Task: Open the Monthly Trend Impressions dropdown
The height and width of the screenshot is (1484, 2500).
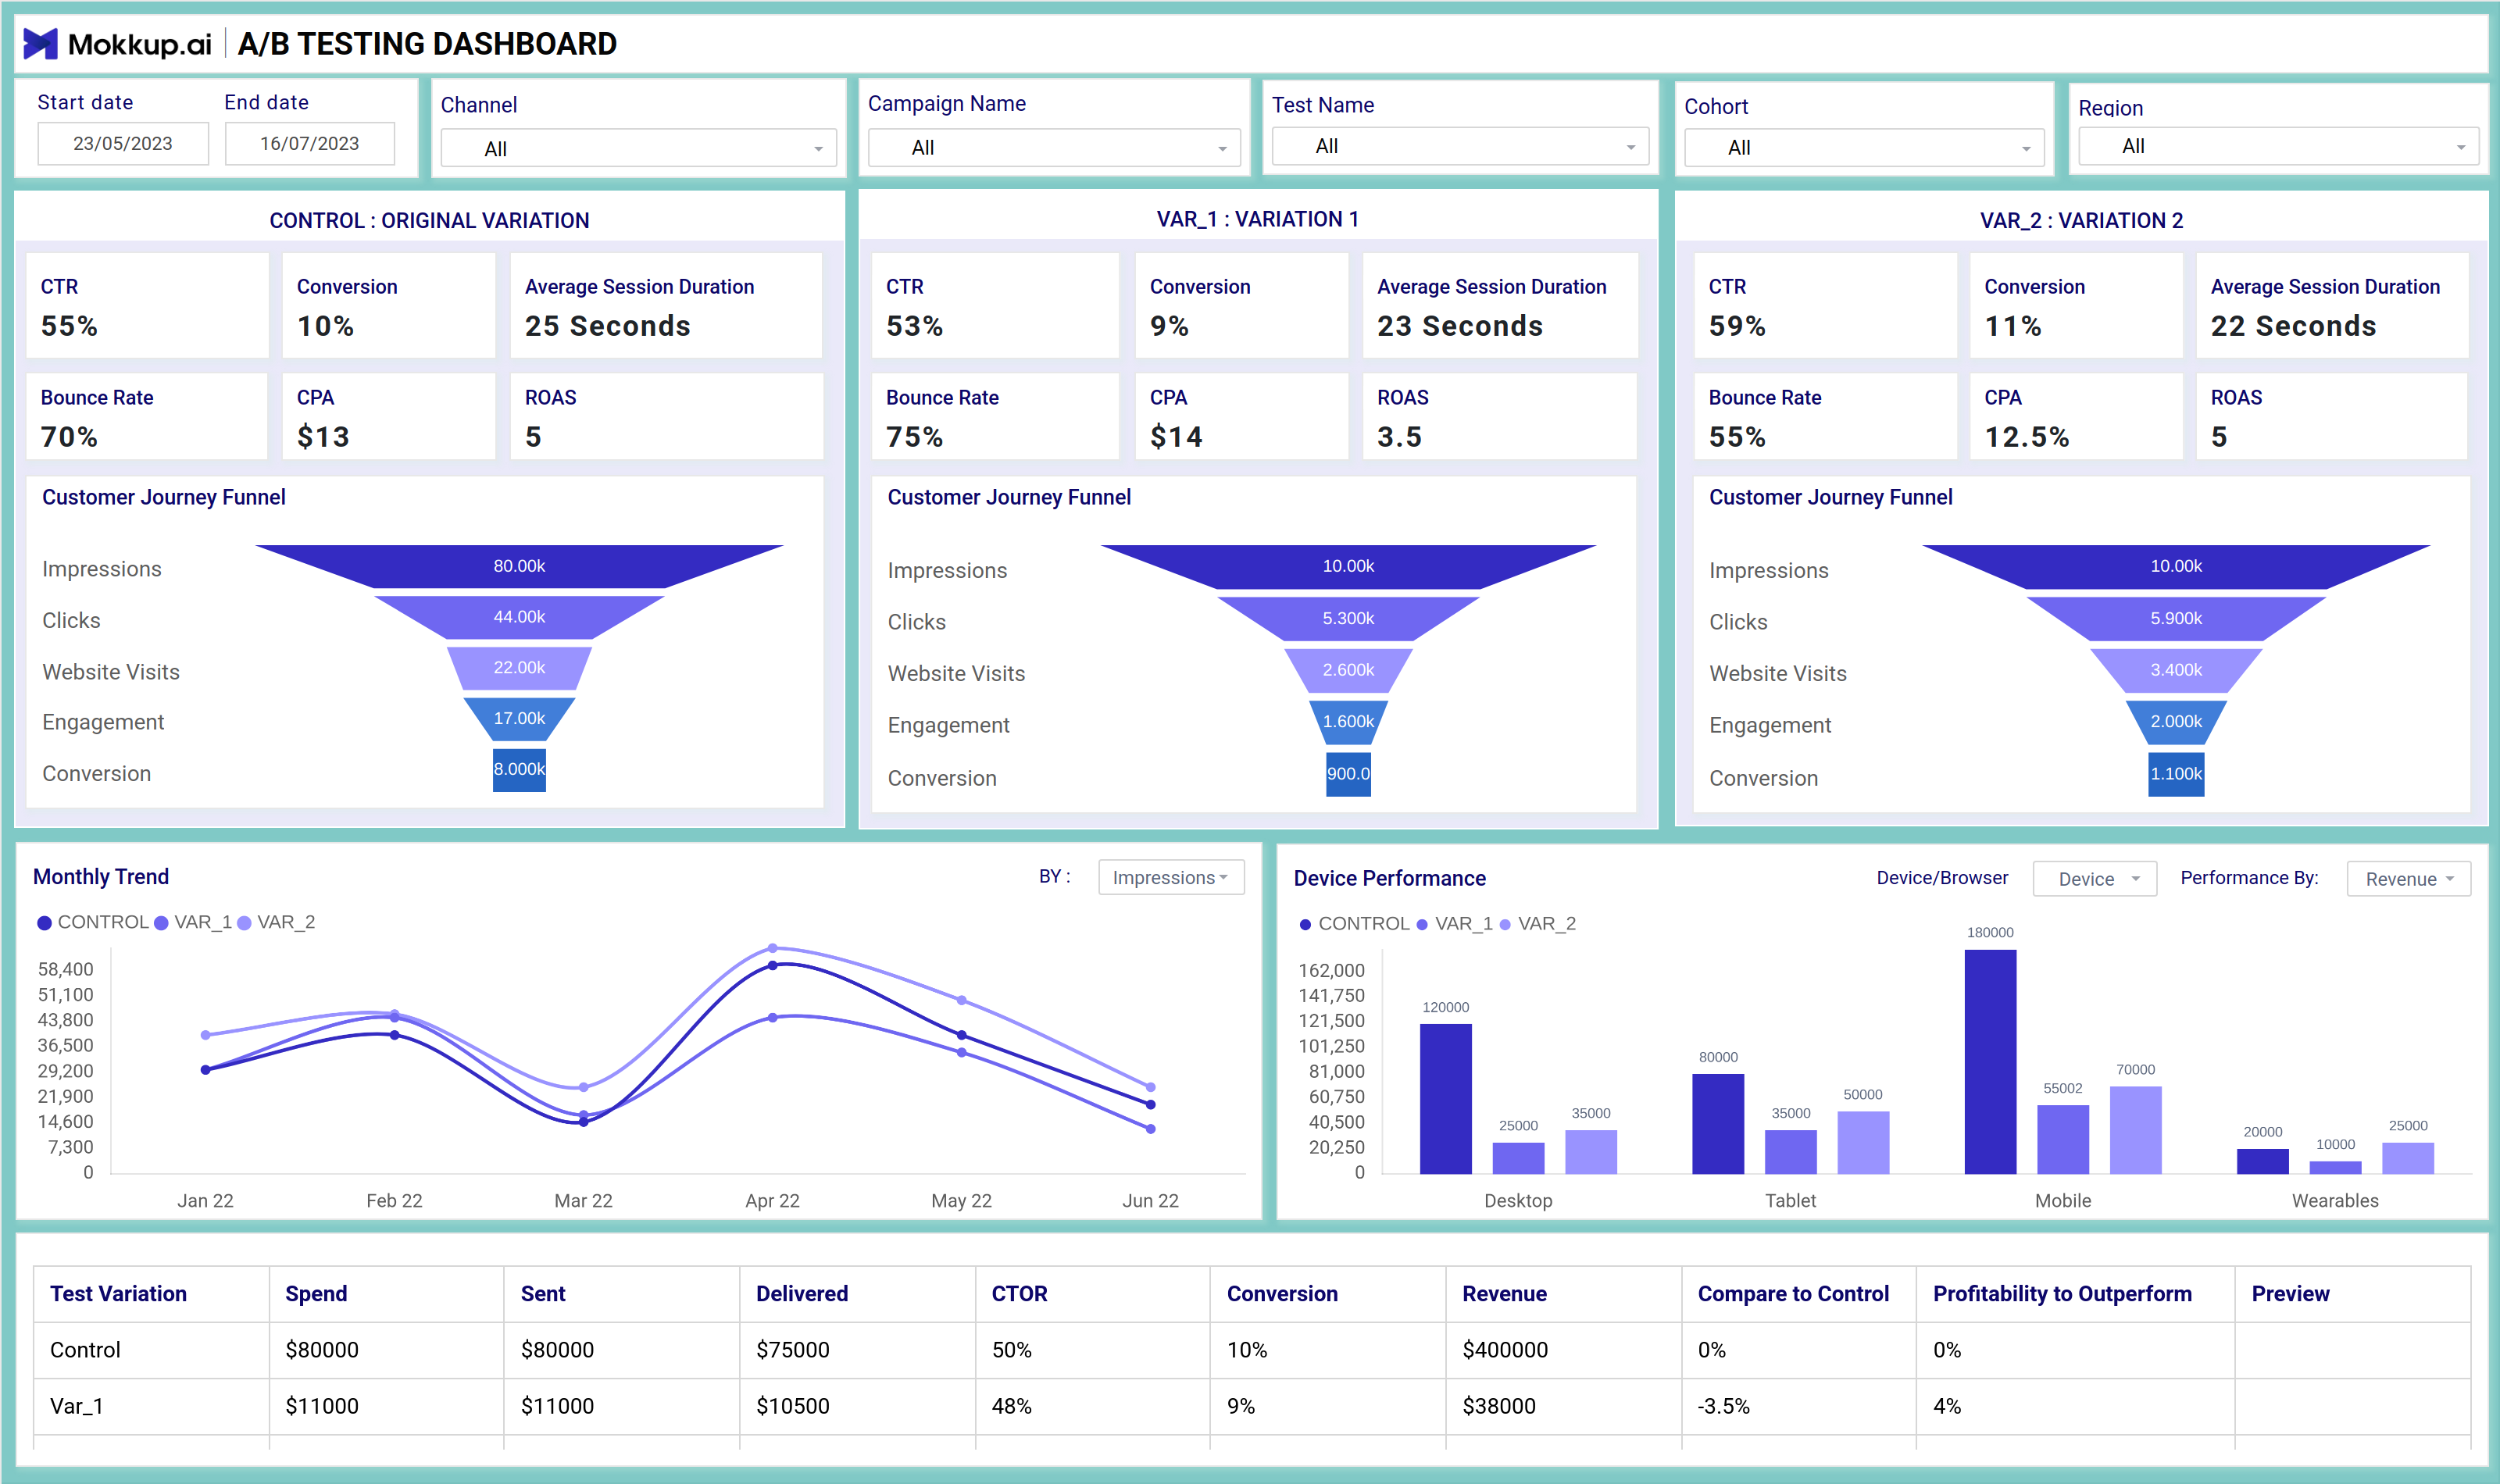Action: click(1171, 877)
